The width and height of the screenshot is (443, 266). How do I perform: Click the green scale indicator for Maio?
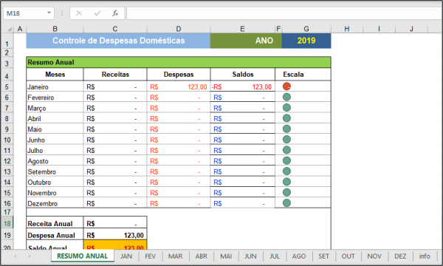pos(286,129)
